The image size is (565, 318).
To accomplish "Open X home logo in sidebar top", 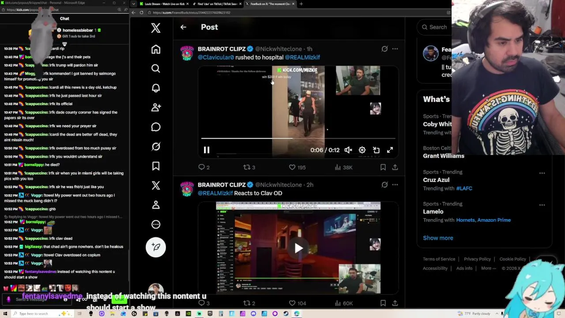I will (x=156, y=28).
